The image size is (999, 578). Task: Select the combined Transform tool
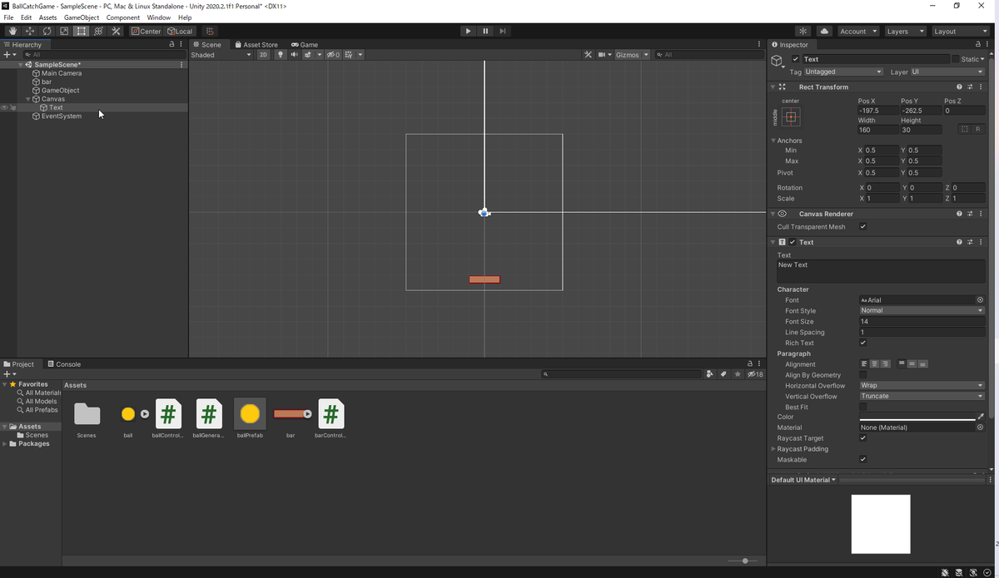click(98, 31)
